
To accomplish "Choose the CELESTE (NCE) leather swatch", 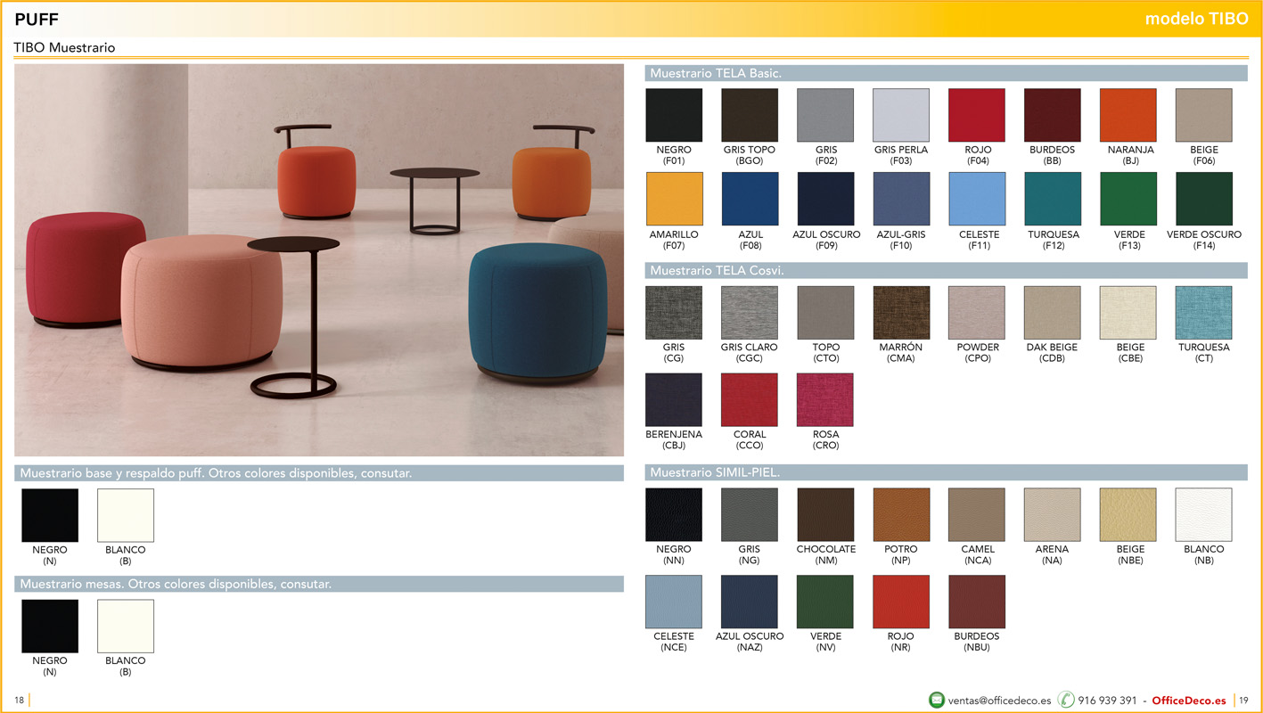I will [674, 602].
